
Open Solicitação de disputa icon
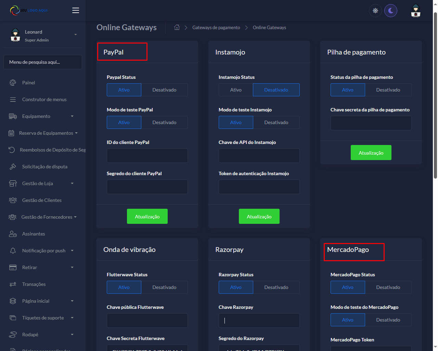pyautogui.click(x=13, y=167)
